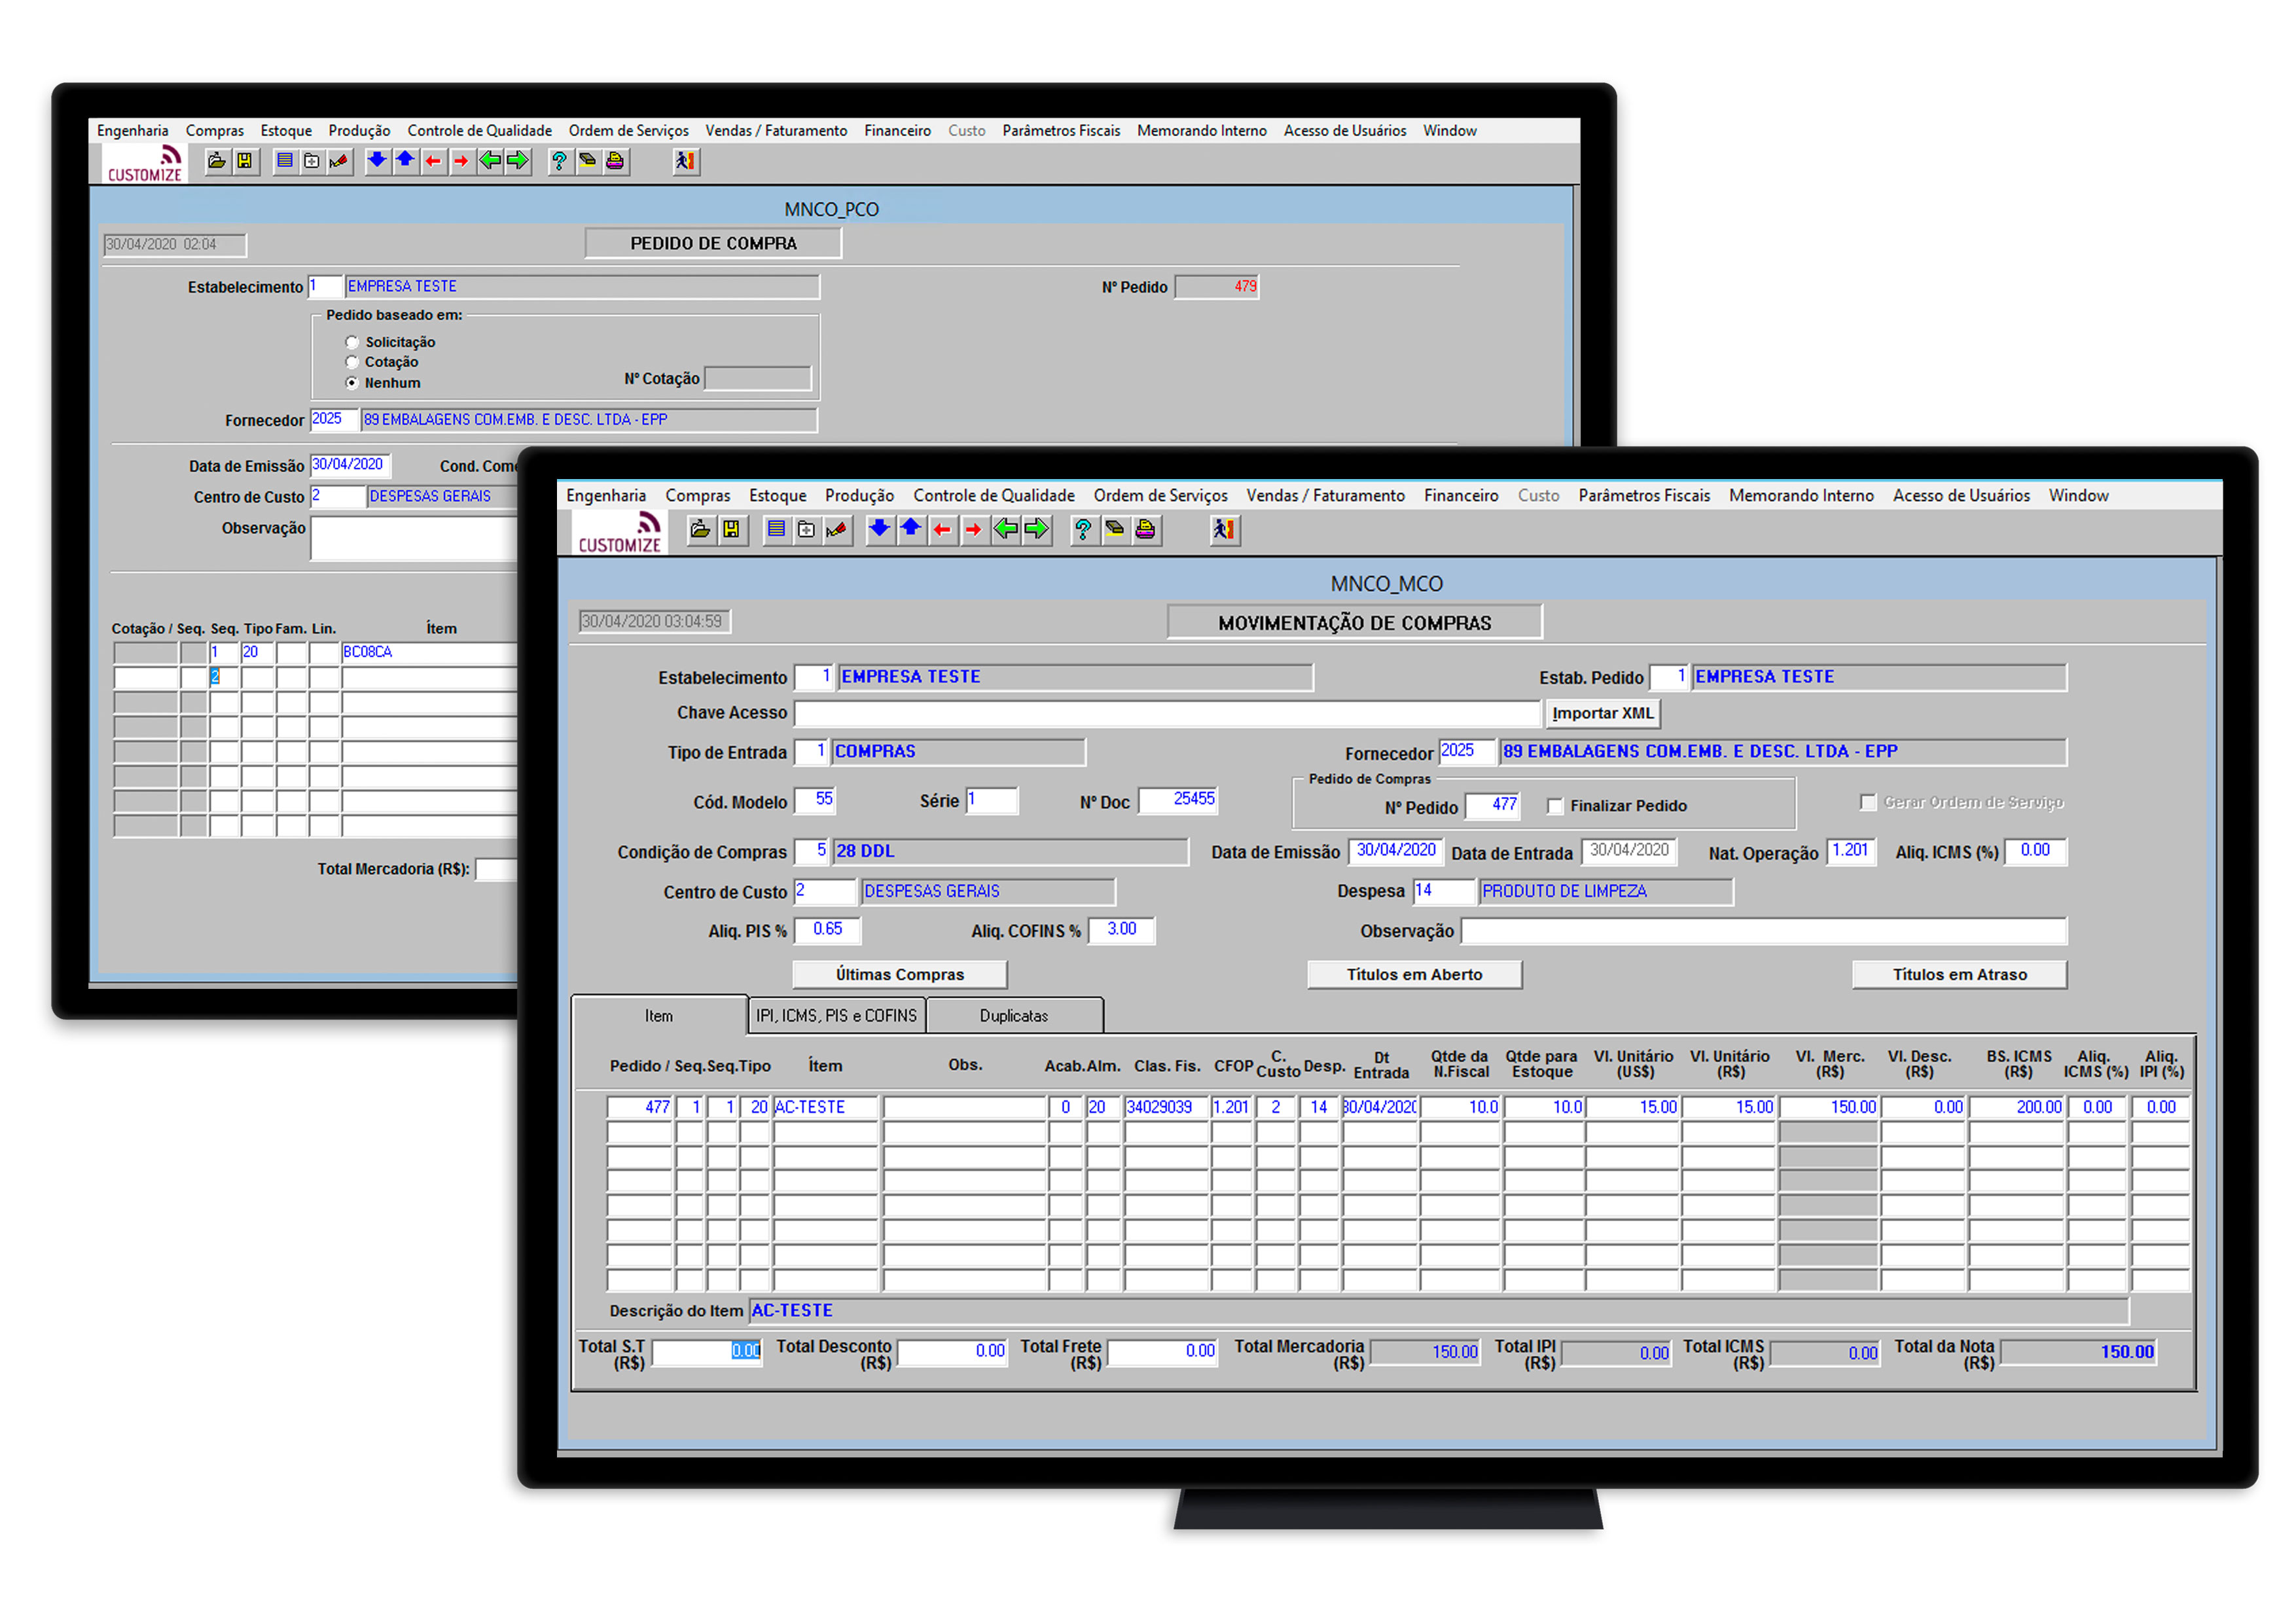Open the Compras menu
This screenshot has height=1623, width=2296.
(698, 495)
